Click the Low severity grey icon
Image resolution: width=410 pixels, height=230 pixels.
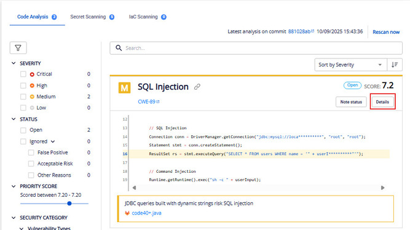(32, 108)
